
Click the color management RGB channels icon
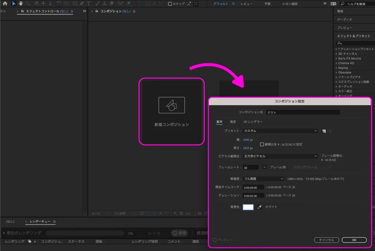pyautogui.click(x=175, y=213)
